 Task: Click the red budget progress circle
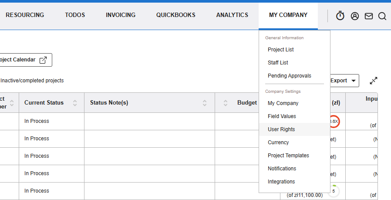(x=334, y=121)
